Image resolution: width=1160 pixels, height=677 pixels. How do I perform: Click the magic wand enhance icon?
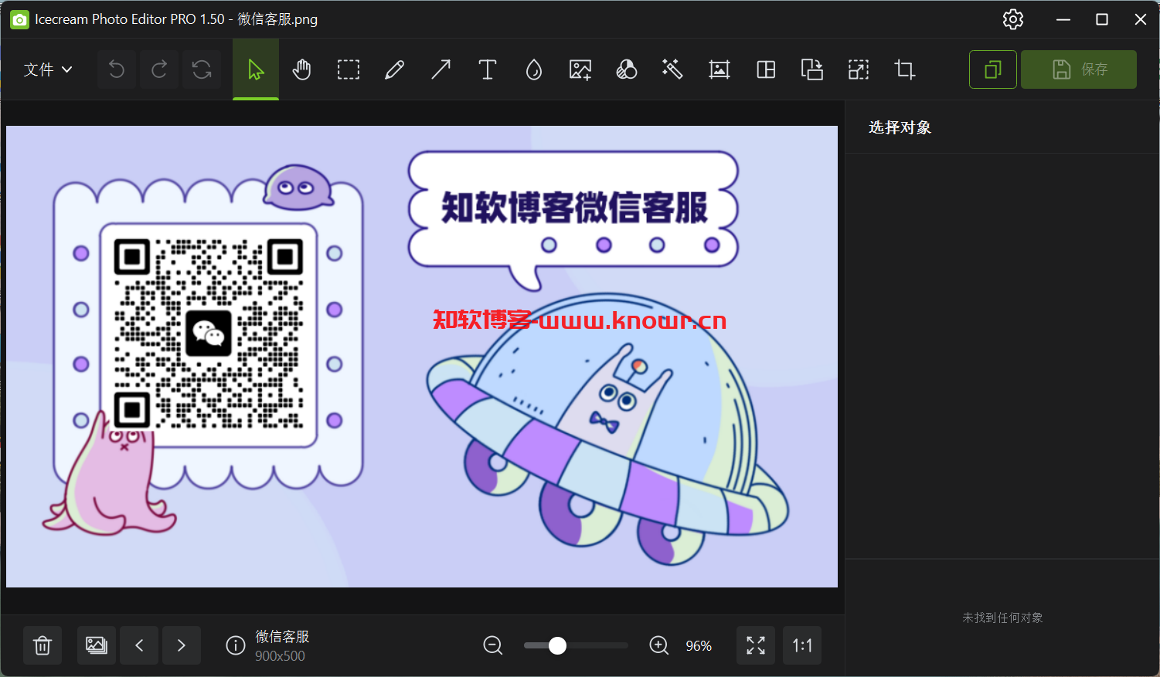click(x=672, y=69)
